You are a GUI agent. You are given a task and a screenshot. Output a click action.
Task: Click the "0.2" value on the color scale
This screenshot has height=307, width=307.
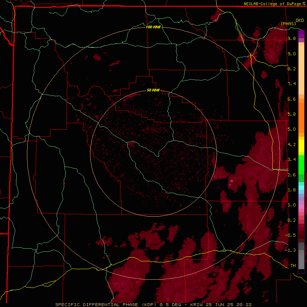click(292, 220)
